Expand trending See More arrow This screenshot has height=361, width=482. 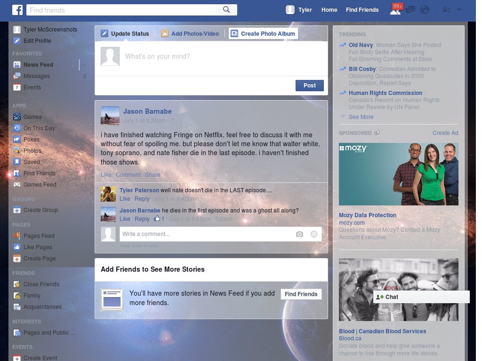343,117
